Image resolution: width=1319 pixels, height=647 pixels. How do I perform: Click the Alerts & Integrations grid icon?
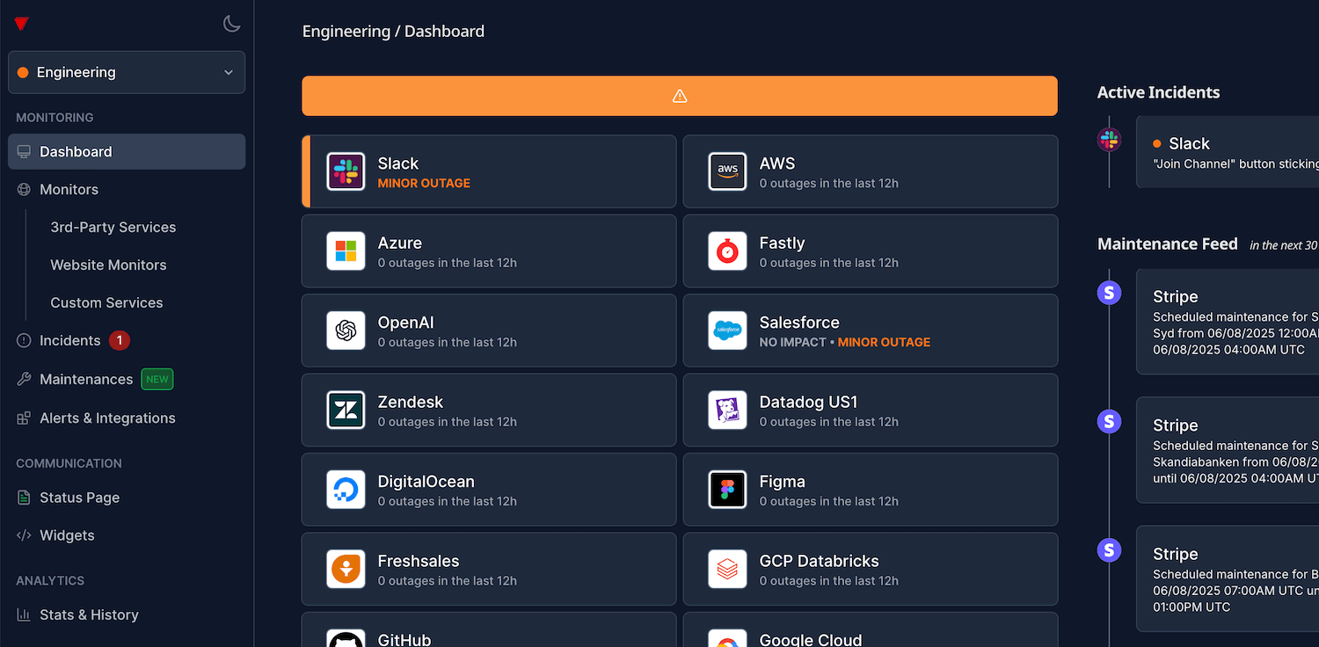[24, 418]
